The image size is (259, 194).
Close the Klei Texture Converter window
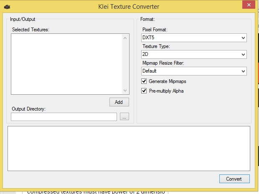tap(248, 5)
